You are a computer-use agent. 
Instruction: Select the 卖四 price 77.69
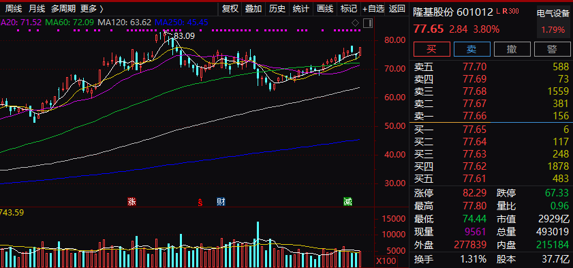[x=475, y=79]
